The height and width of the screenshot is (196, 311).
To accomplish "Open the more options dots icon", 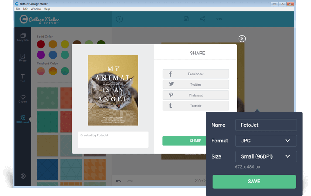I will (x=219, y=19).
